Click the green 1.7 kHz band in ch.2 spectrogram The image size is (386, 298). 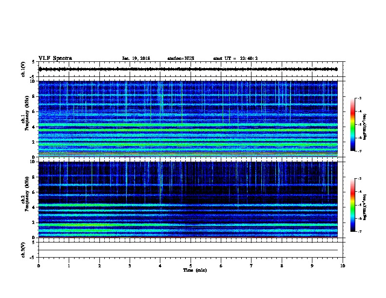[x=188, y=225]
